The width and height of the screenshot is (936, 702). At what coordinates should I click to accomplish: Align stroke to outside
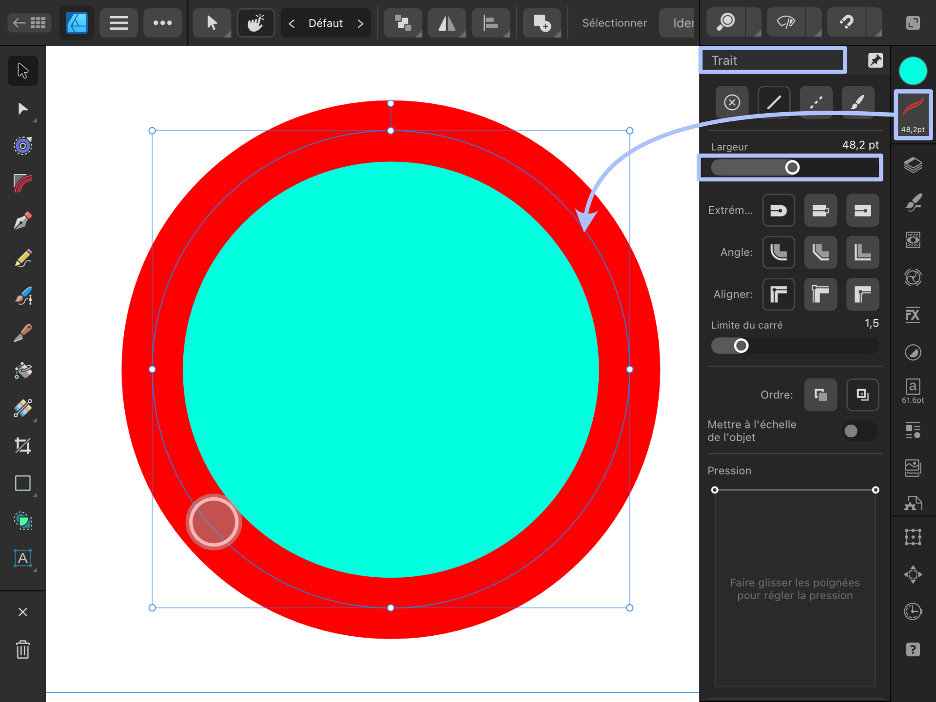pyautogui.click(x=862, y=294)
